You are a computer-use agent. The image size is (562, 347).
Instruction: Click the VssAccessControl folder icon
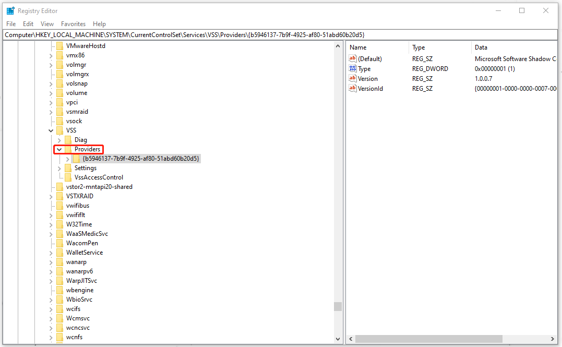[68, 177]
